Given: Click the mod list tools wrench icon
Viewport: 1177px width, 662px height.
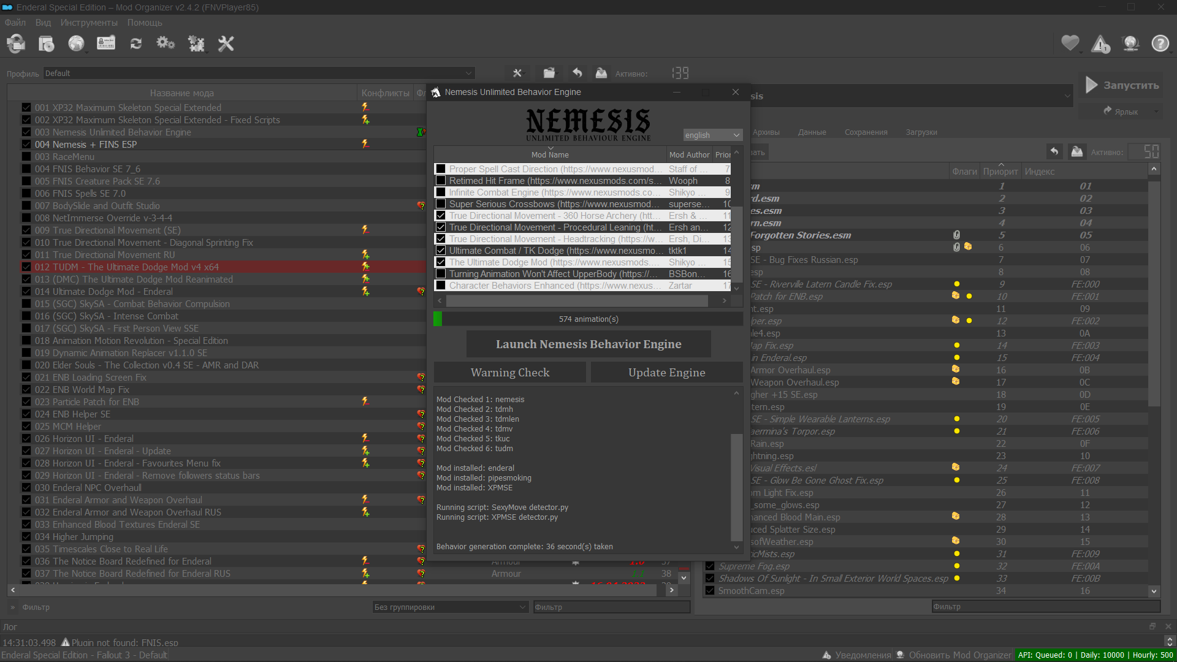Looking at the screenshot, I should click(517, 73).
